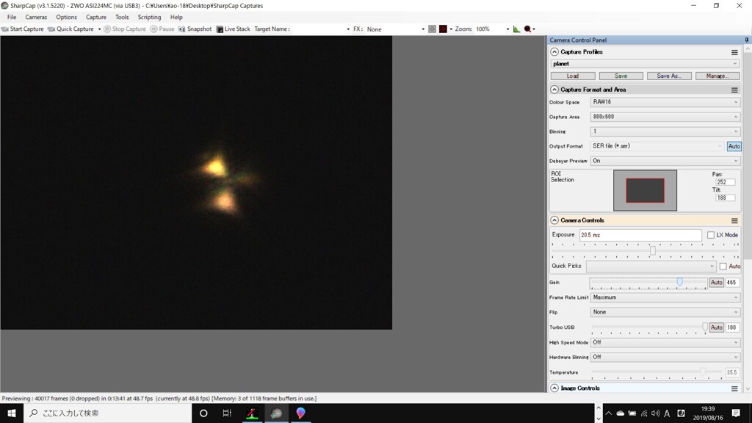The width and height of the screenshot is (752, 423).
Task: Click the ROI Selection preview box
Action: 645,190
